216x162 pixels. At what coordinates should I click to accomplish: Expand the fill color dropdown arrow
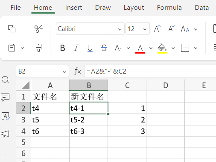click(x=173, y=48)
